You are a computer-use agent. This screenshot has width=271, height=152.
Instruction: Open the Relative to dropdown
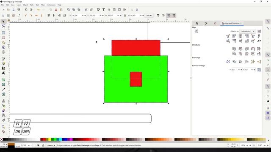pos(247,31)
